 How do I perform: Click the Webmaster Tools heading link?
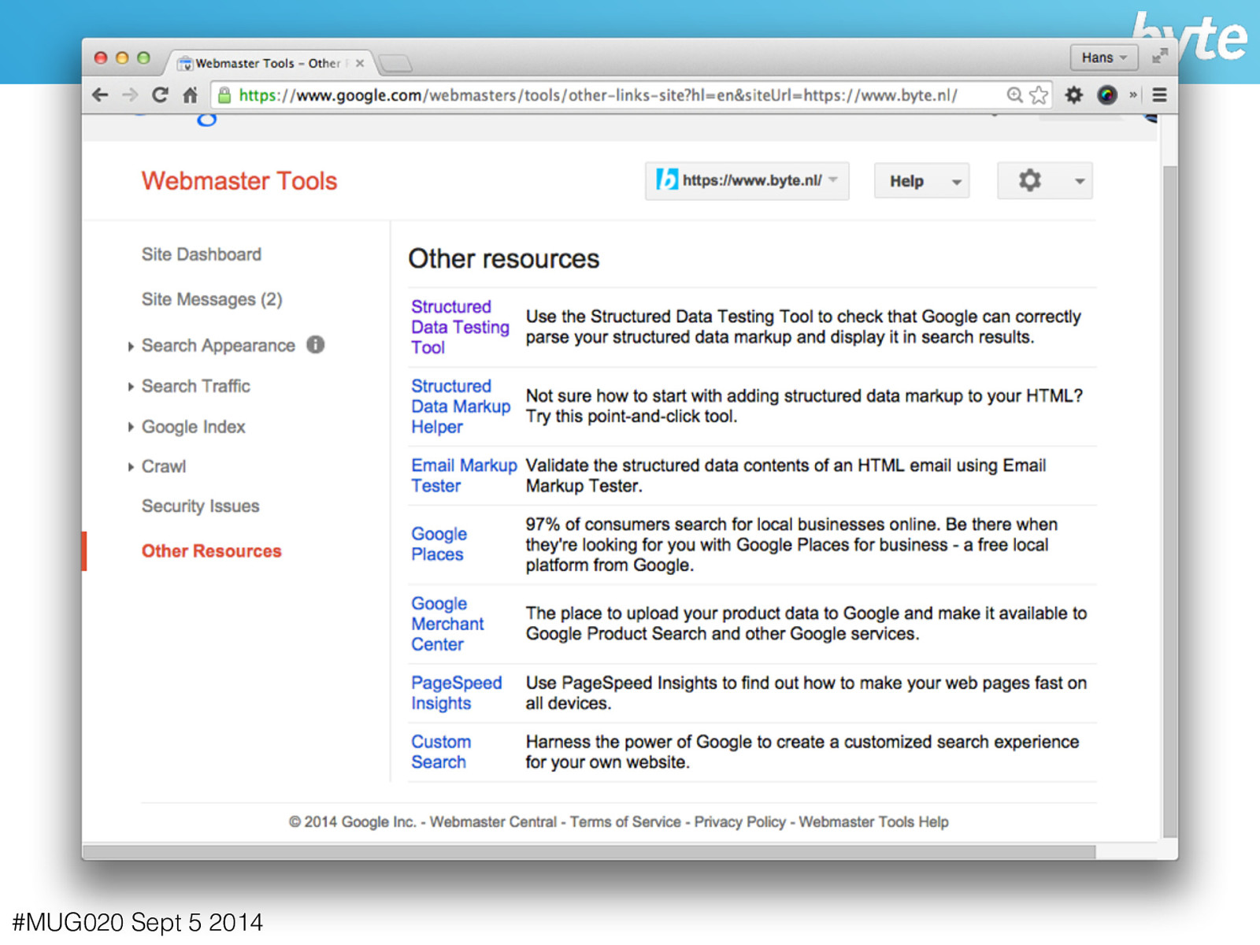(x=239, y=181)
